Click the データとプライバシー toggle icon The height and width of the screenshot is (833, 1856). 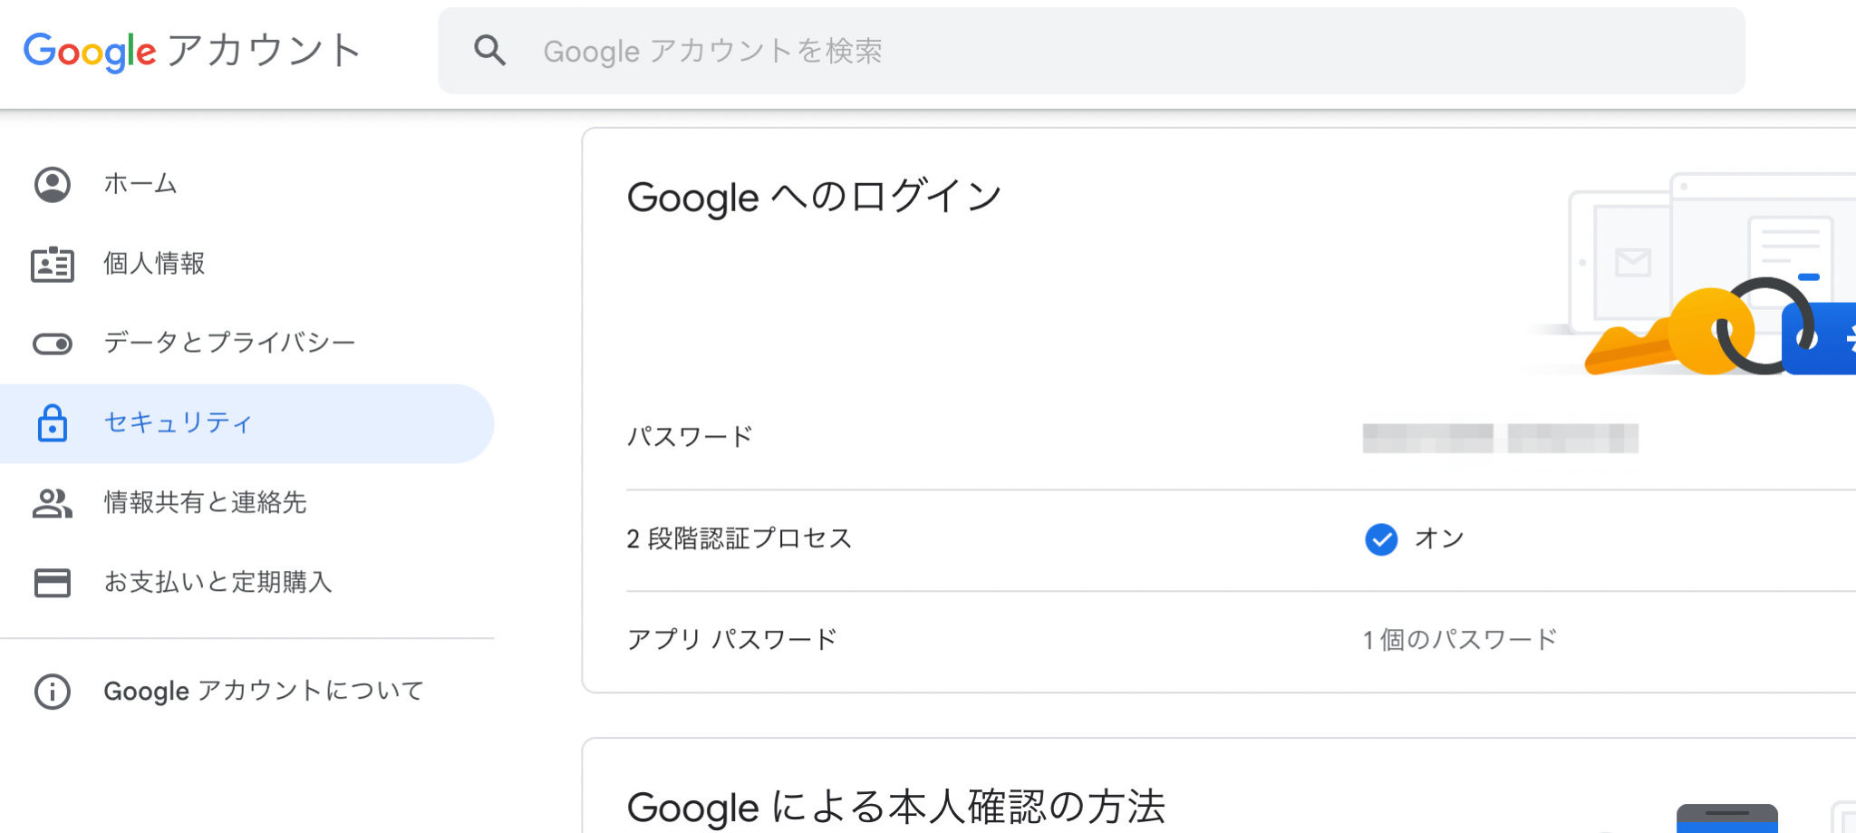tap(53, 344)
